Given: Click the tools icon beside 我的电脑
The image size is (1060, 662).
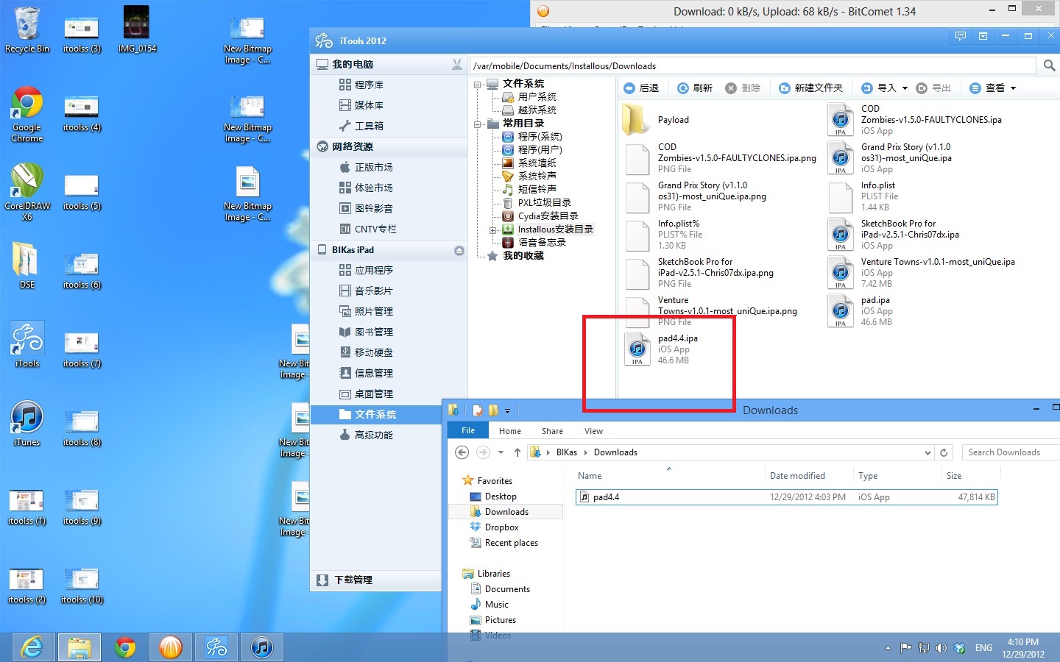Looking at the screenshot, I should pos(457,64).
